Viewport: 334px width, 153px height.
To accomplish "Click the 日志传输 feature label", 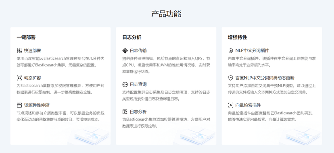I will click(x=138, y=51).
